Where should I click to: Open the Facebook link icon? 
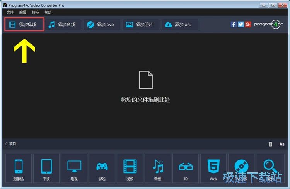click(234, 24)
